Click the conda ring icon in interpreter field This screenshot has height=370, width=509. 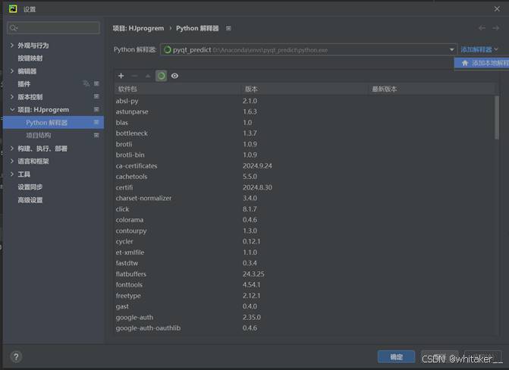click(x=168, y=49)
